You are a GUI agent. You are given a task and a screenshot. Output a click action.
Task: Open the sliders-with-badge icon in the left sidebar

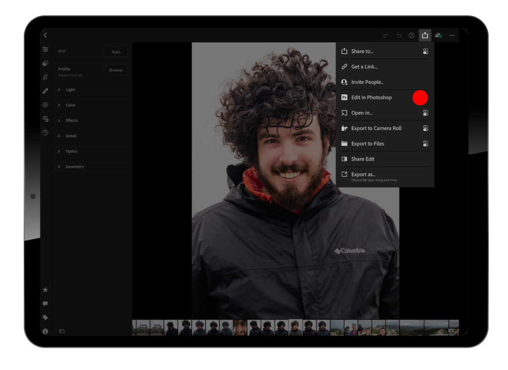[x=45, y=119]
